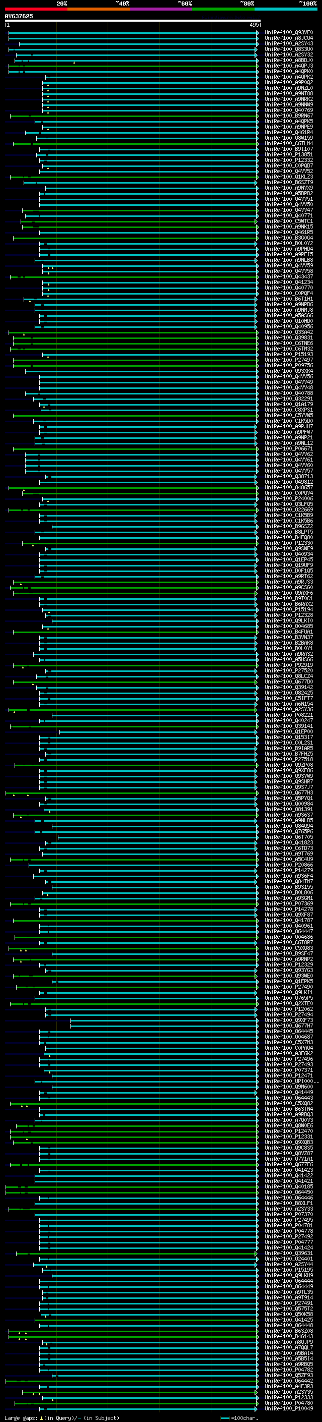Select hit label UniRef100_Q677H3

coord(288,792)
